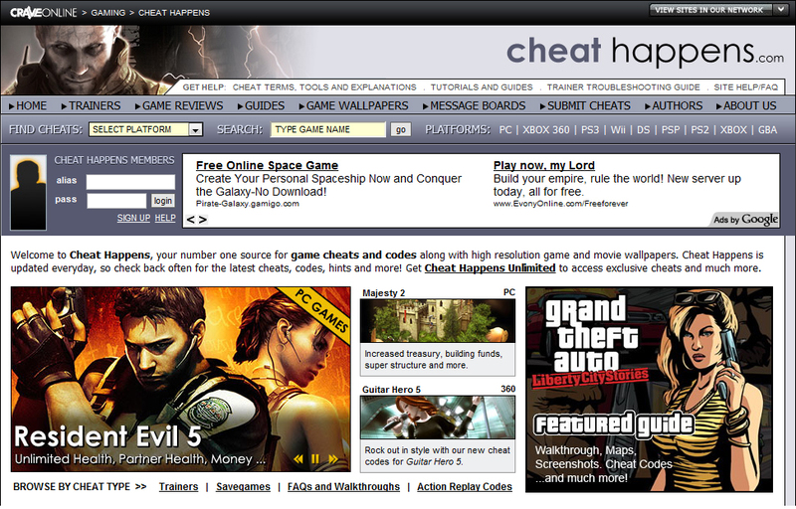Browse FAQs and Walkthroughs link

click(343, 487)
